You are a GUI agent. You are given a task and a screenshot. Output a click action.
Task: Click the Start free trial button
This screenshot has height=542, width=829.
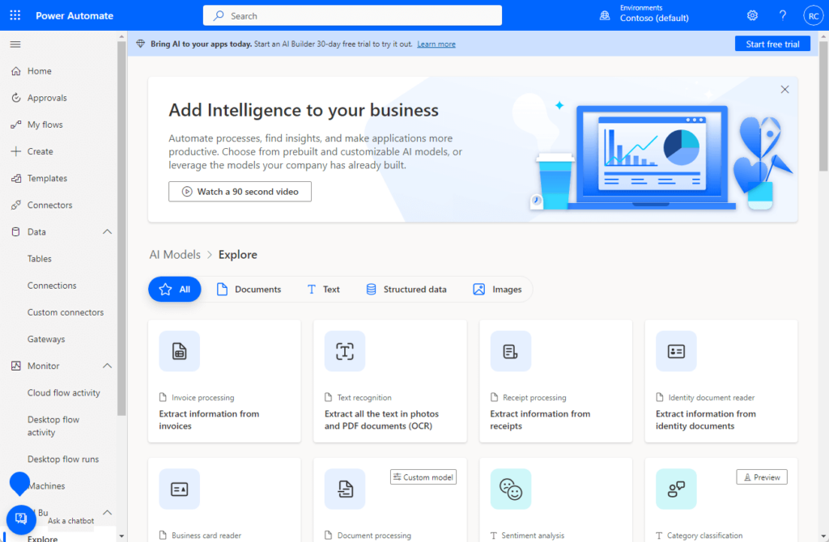point(772,44)
